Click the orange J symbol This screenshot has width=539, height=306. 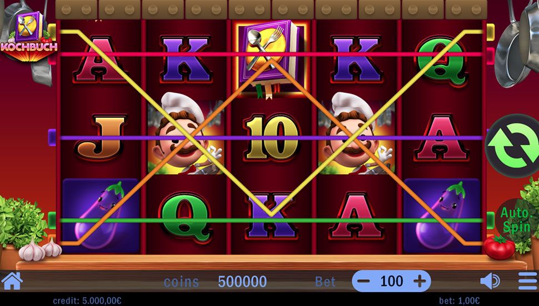pos(101,138)
